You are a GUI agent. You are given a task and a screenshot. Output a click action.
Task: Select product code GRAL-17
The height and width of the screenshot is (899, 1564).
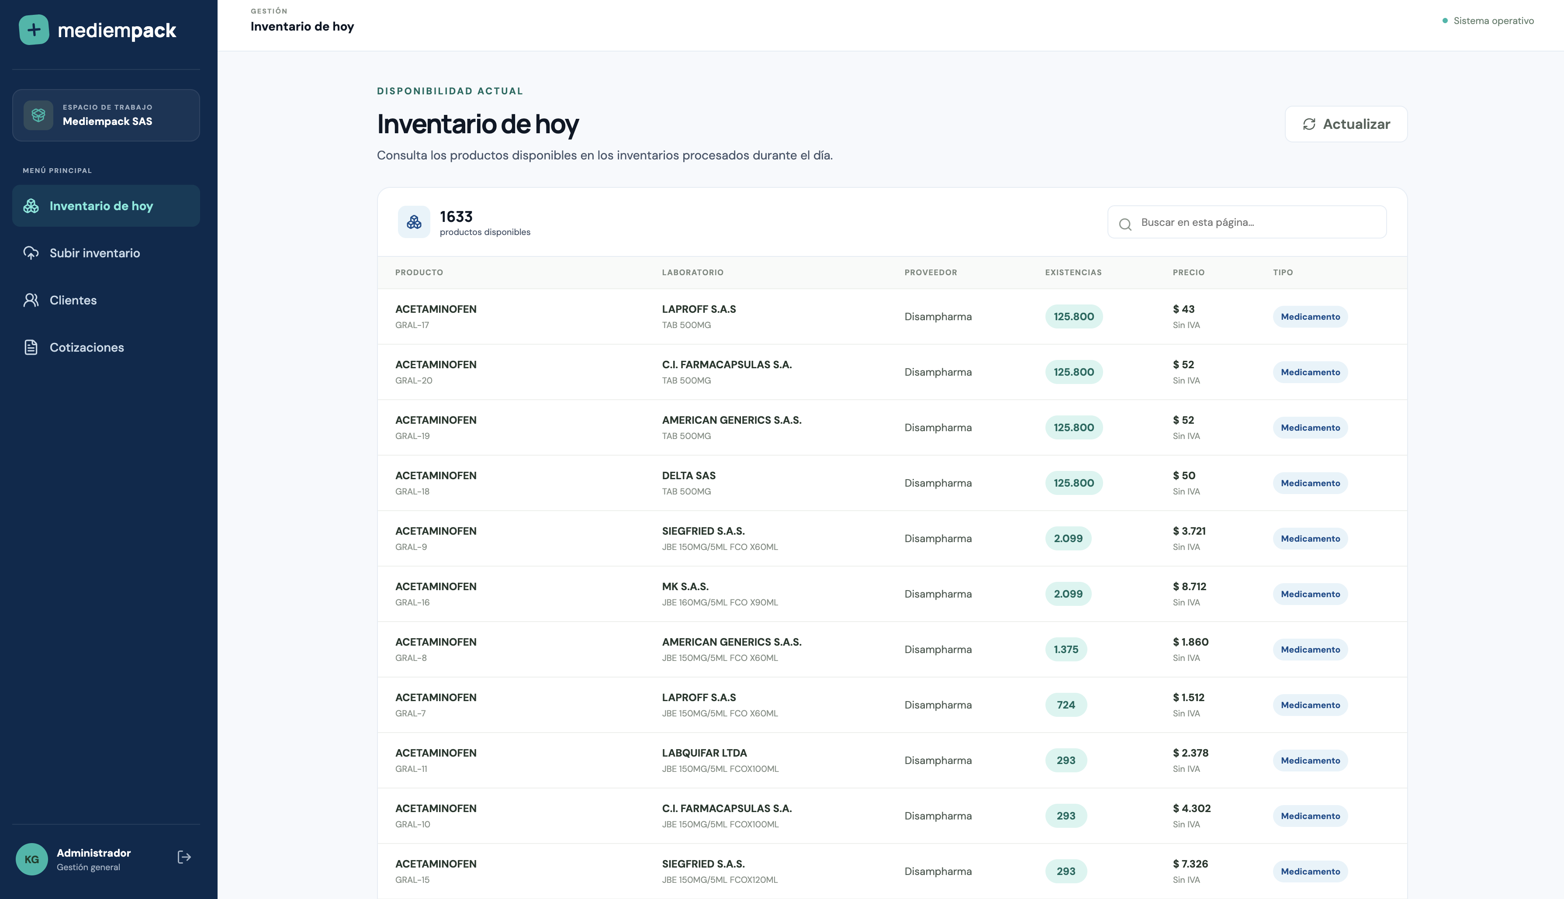tap(412, 325)
